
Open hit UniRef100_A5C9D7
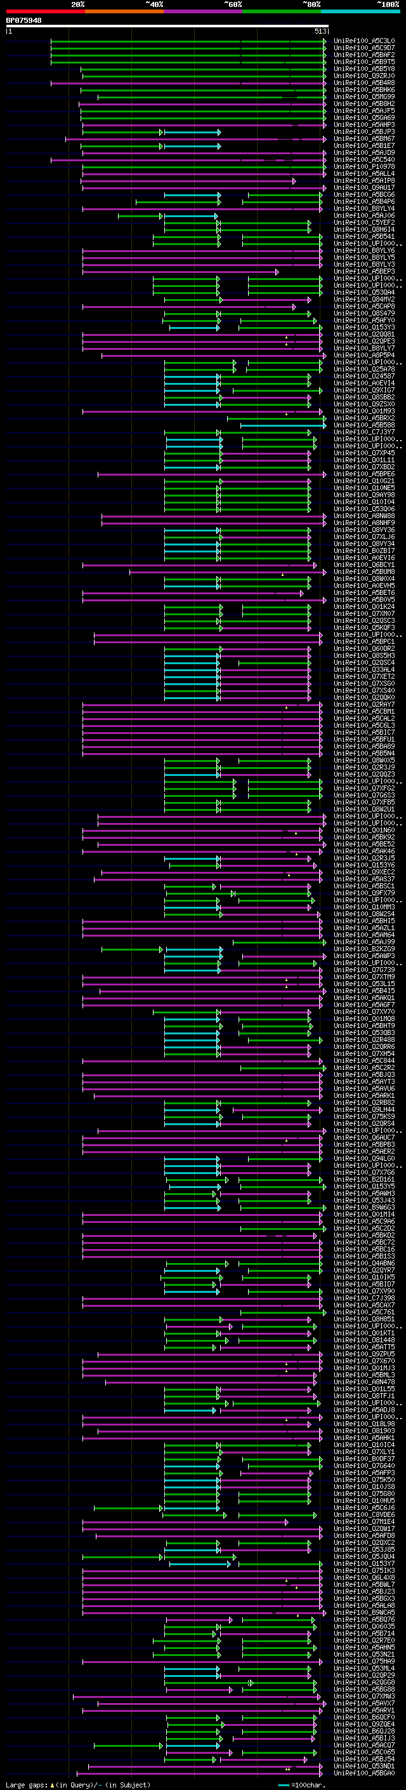(x=364, y=48)
